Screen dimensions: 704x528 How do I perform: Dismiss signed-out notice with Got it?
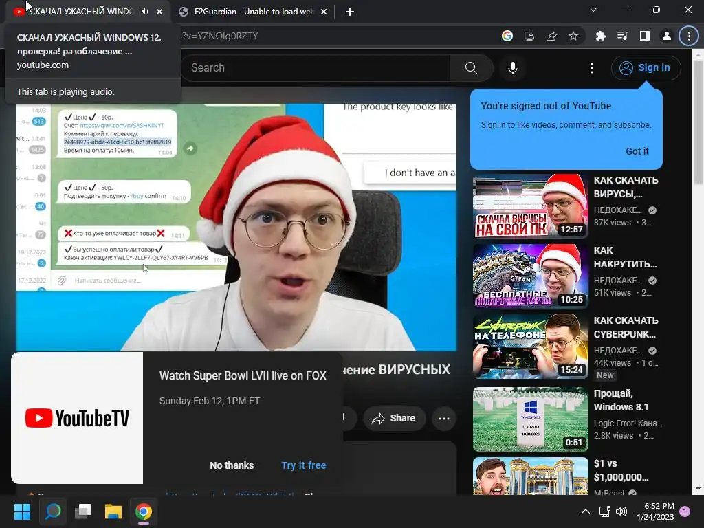coord(637,151)
